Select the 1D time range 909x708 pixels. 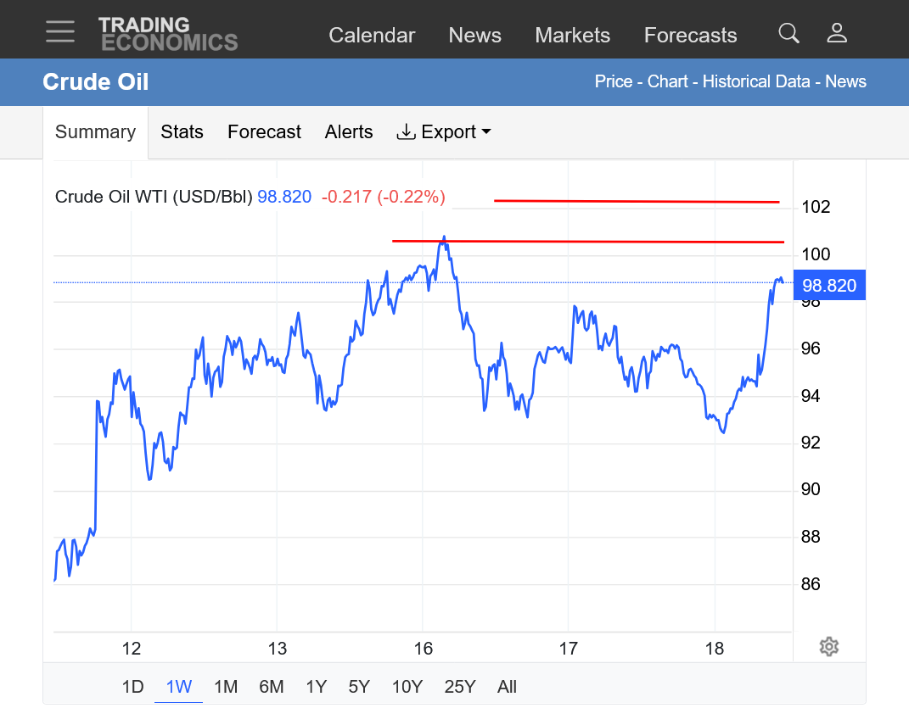133,687
